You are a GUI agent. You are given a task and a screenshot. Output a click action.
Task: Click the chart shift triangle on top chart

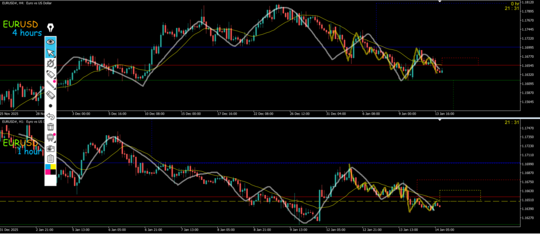[440, 2]
